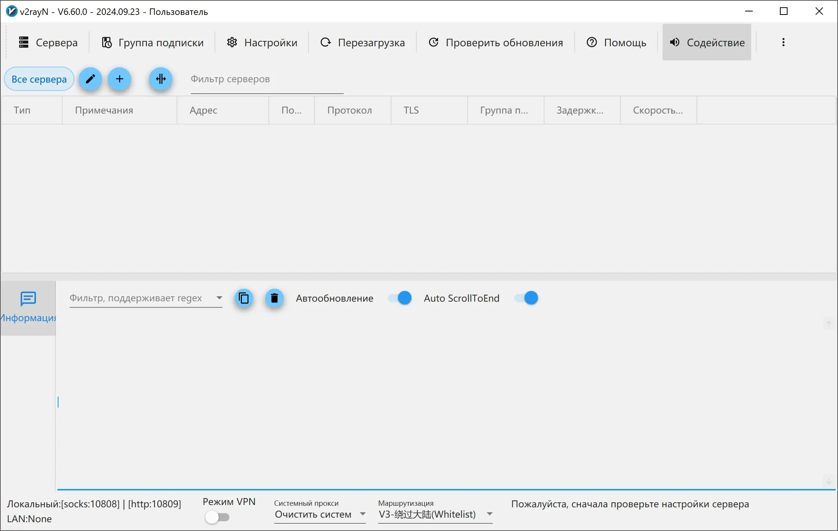Click the Фильтр серверов input field
This screenshot has height=531, width=838.
click(x=267, y=79)
